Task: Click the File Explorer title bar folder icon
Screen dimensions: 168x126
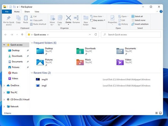Action: (5, 7)
